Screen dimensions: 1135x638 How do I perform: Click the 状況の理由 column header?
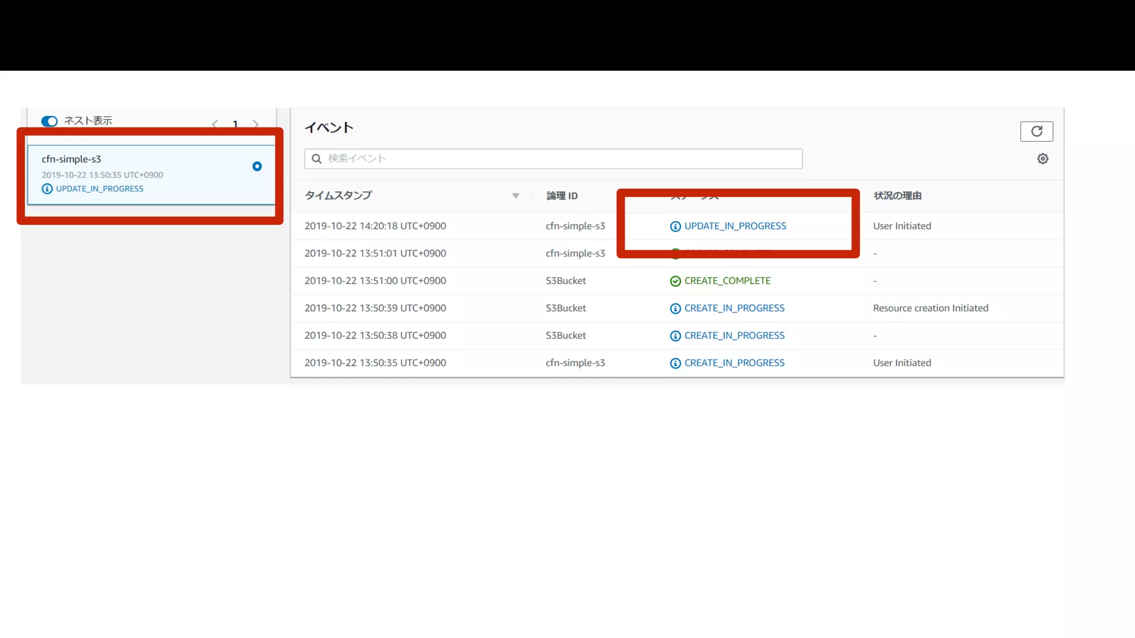click(x=897, y=195)
